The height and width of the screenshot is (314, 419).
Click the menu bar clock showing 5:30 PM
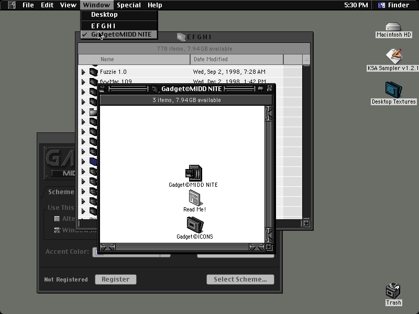click(x=356, y=5)
